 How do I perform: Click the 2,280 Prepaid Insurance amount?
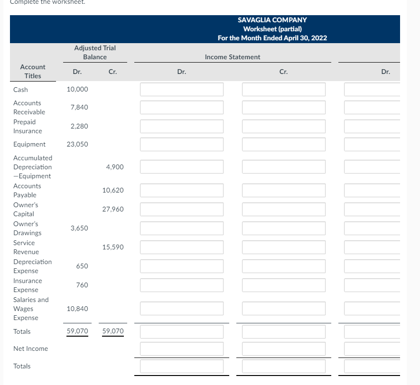coord(79,126)
